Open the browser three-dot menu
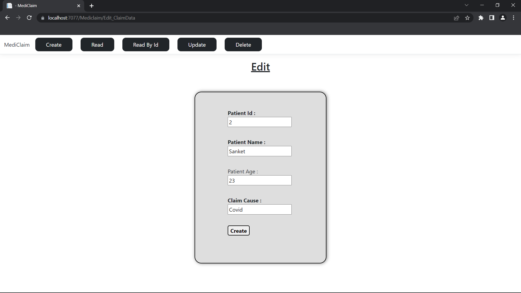The width and height of the screenshot is (521, 293). pos(513,18)
